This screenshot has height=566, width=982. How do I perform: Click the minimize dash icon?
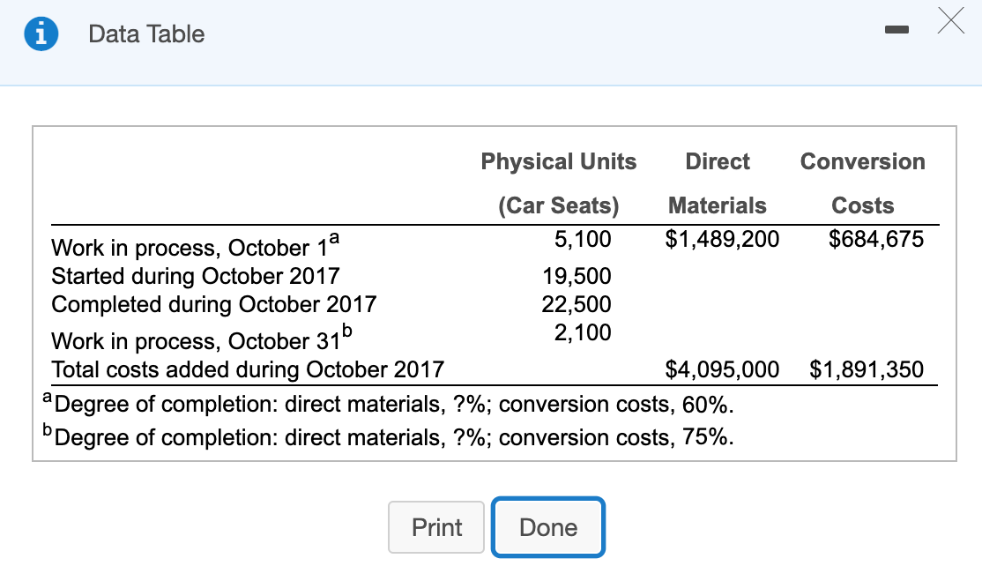click(x=897, y=29)
